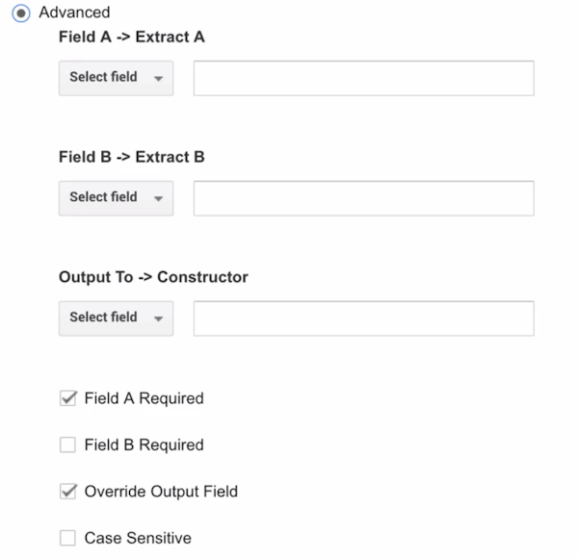Click the 'Output To -> Constructor' heading
Screen dimensions: 578x559
[153, 277]
